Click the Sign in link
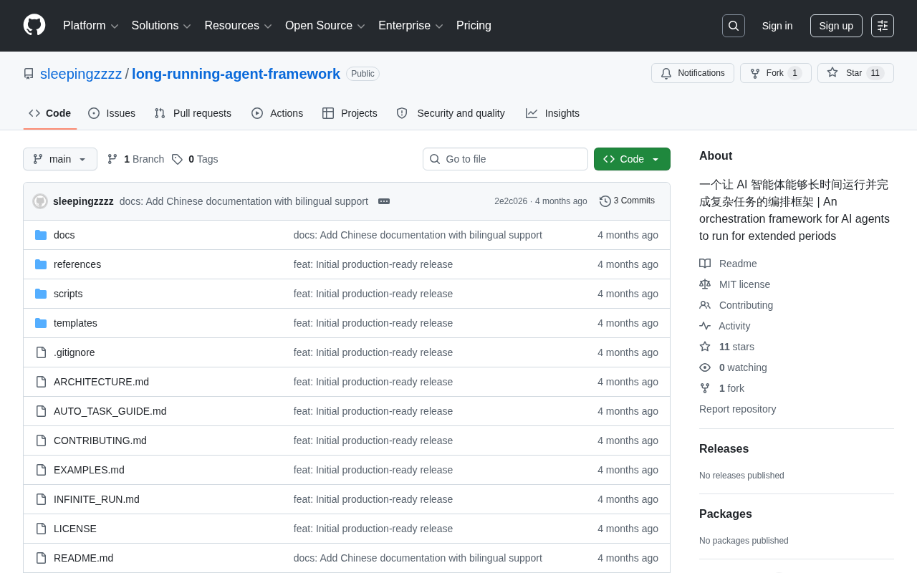 pyautogui.click(x=777, y=26)
